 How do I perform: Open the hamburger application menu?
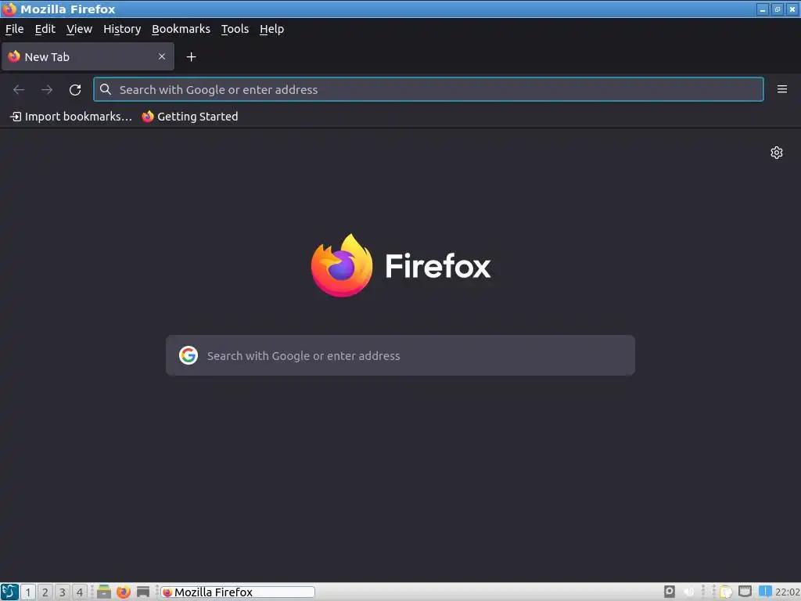pyautogui.click(x=782, y=89)
